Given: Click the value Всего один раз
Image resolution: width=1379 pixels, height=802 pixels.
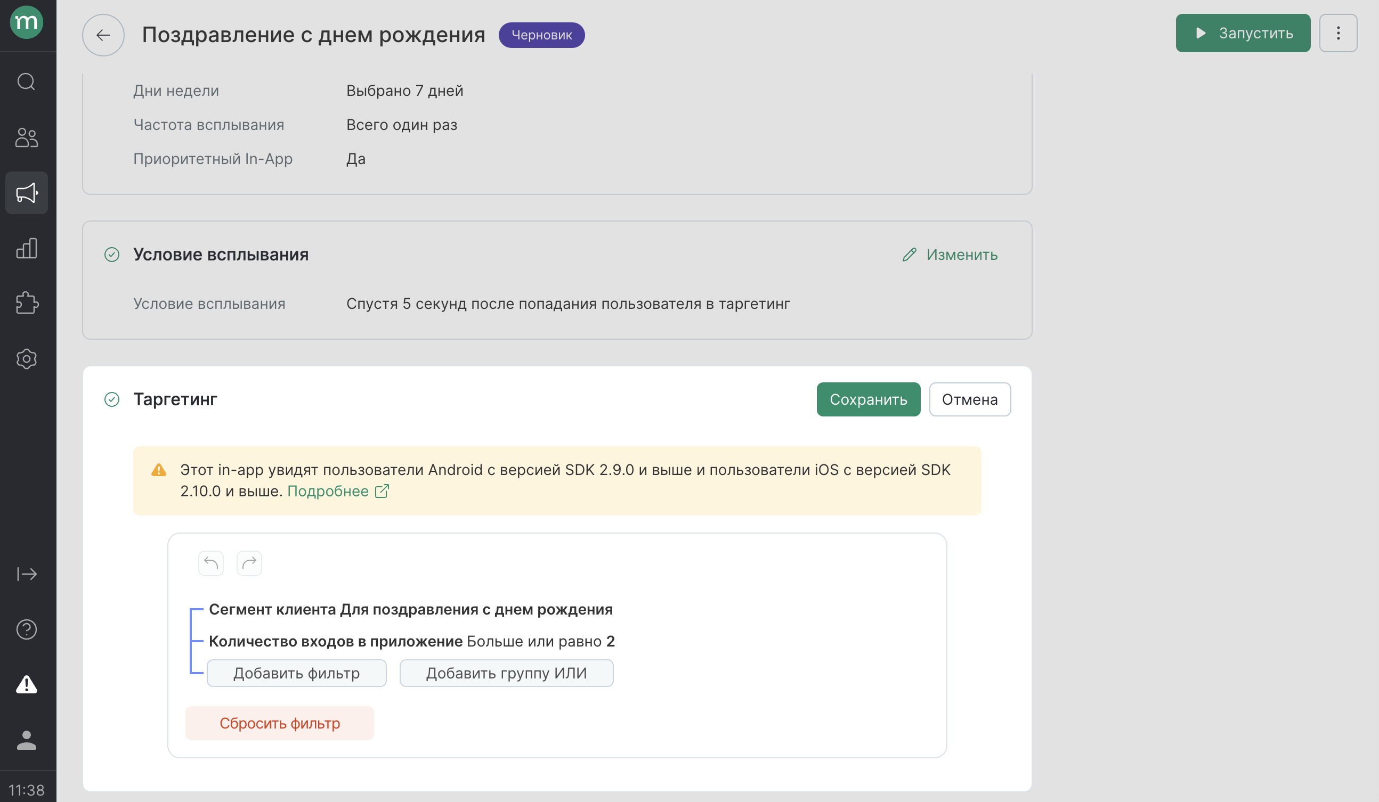Looking at the screenshot, I should (x=402, y=125).
